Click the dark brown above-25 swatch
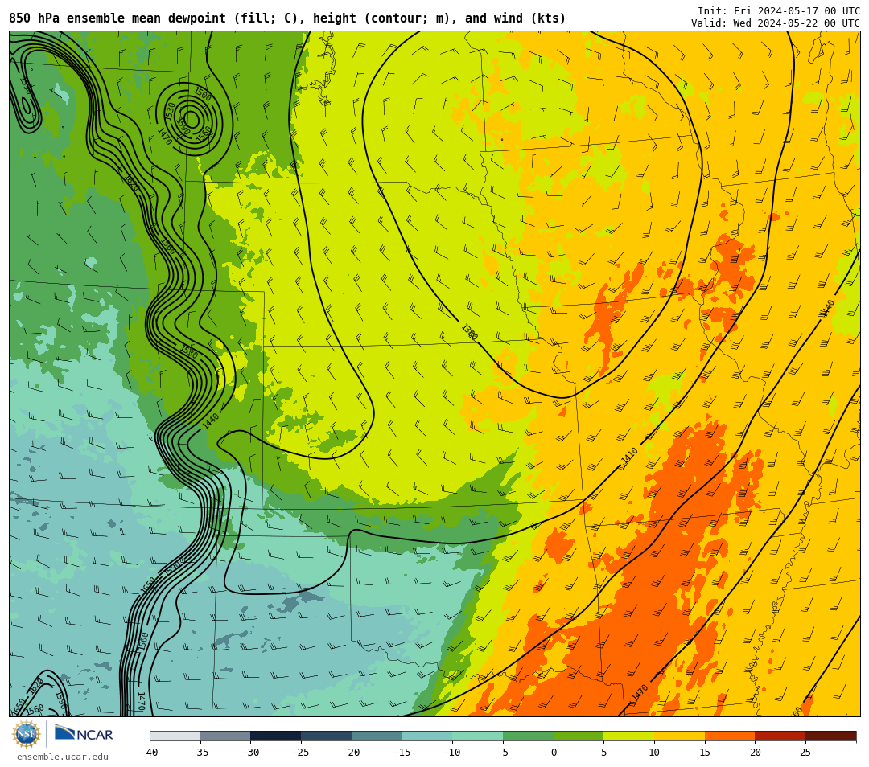This screenshot has width=869, height=767. point(830,736)
